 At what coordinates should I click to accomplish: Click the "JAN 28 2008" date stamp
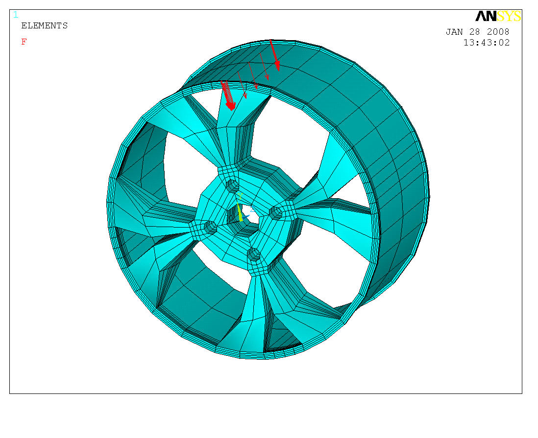477,32
